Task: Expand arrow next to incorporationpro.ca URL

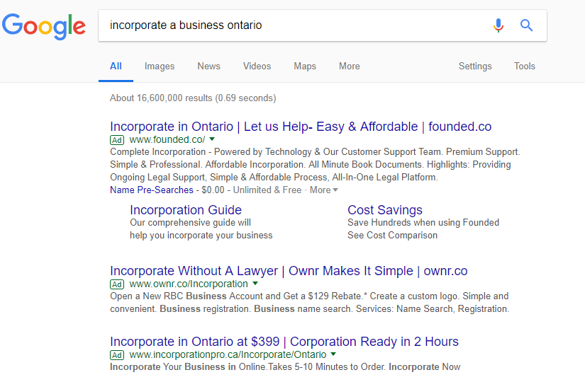Action: (x=333, y=354)
